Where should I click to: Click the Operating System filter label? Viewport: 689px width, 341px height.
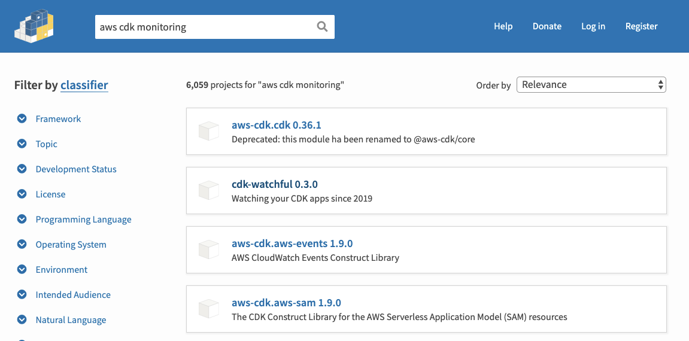pyautogui.click(x=71, y=245)
